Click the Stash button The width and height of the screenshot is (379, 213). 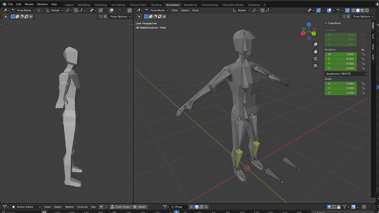pyautogui.click(x=139, y=207)
